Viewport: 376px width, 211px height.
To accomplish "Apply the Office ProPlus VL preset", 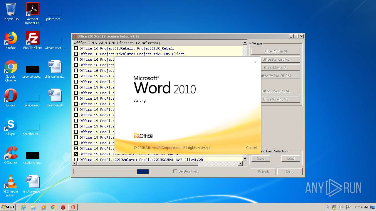I will click(x=276, y=51).
